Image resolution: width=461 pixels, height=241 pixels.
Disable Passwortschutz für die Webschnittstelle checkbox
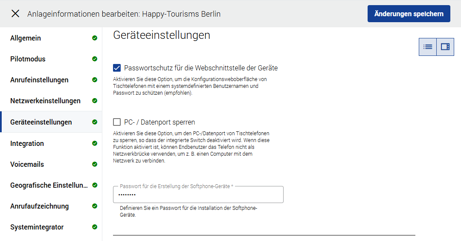(x=117, y=68)
